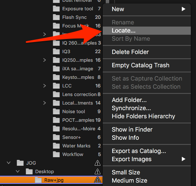Select the Exposure tool folder icon
This screenshot has height=186, width=196.
pyautogui.click(x=56, y=9)
